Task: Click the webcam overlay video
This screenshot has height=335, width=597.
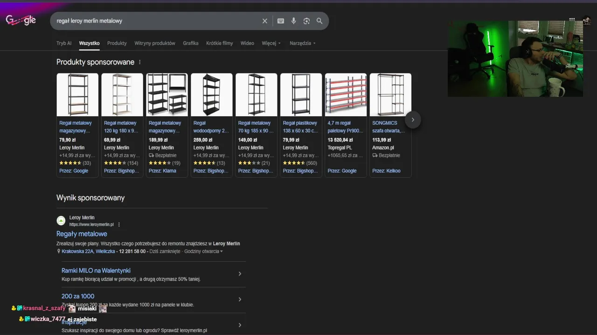Action: point(515,59)
